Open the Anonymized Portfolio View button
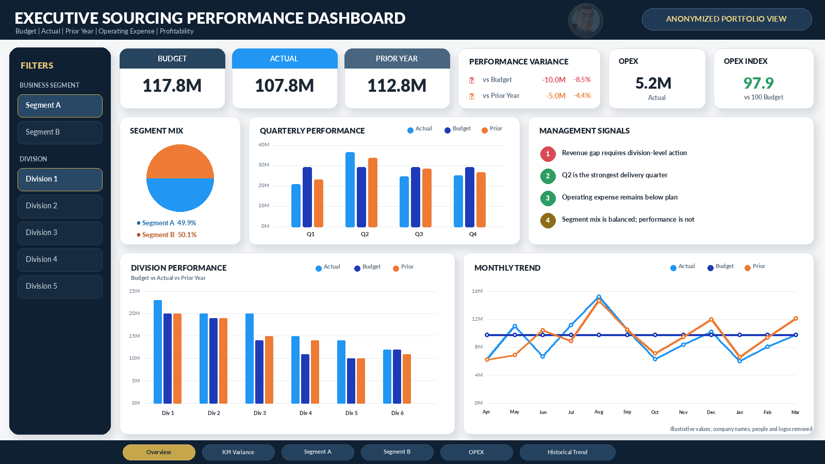The height and width of the screenshot is (464, 825). click(727, 19)
